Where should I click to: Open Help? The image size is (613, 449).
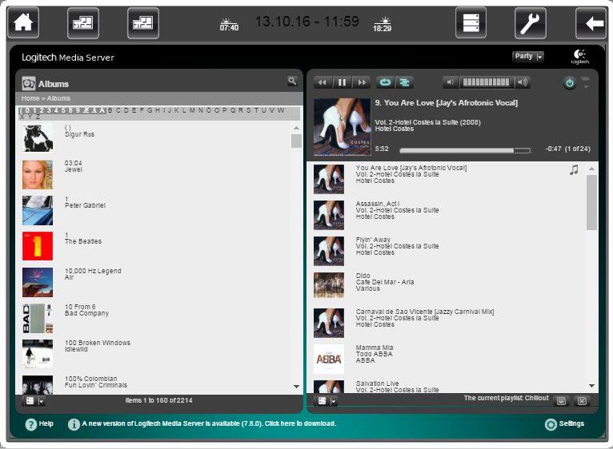point(39,424)
